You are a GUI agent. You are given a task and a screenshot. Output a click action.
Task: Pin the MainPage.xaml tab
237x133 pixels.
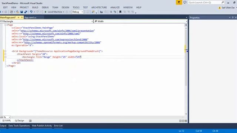(x=19, y=17)
